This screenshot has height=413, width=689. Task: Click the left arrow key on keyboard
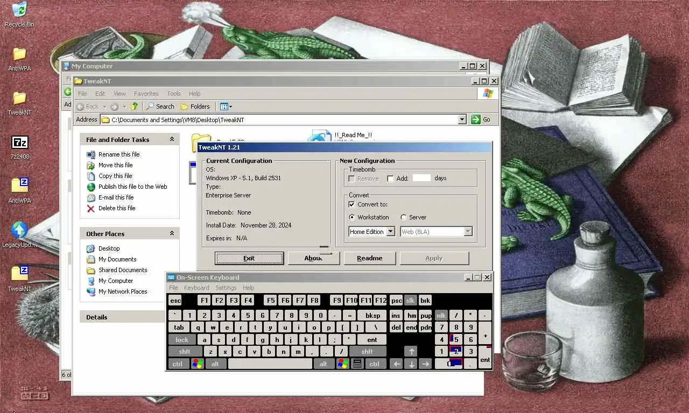(397, 364)
